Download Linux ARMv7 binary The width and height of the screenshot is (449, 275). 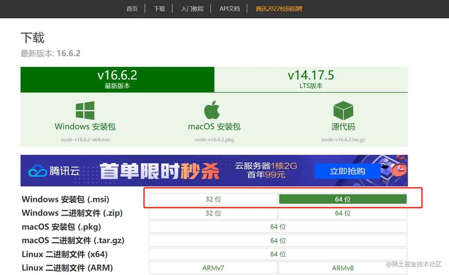(x=213, y=268)
